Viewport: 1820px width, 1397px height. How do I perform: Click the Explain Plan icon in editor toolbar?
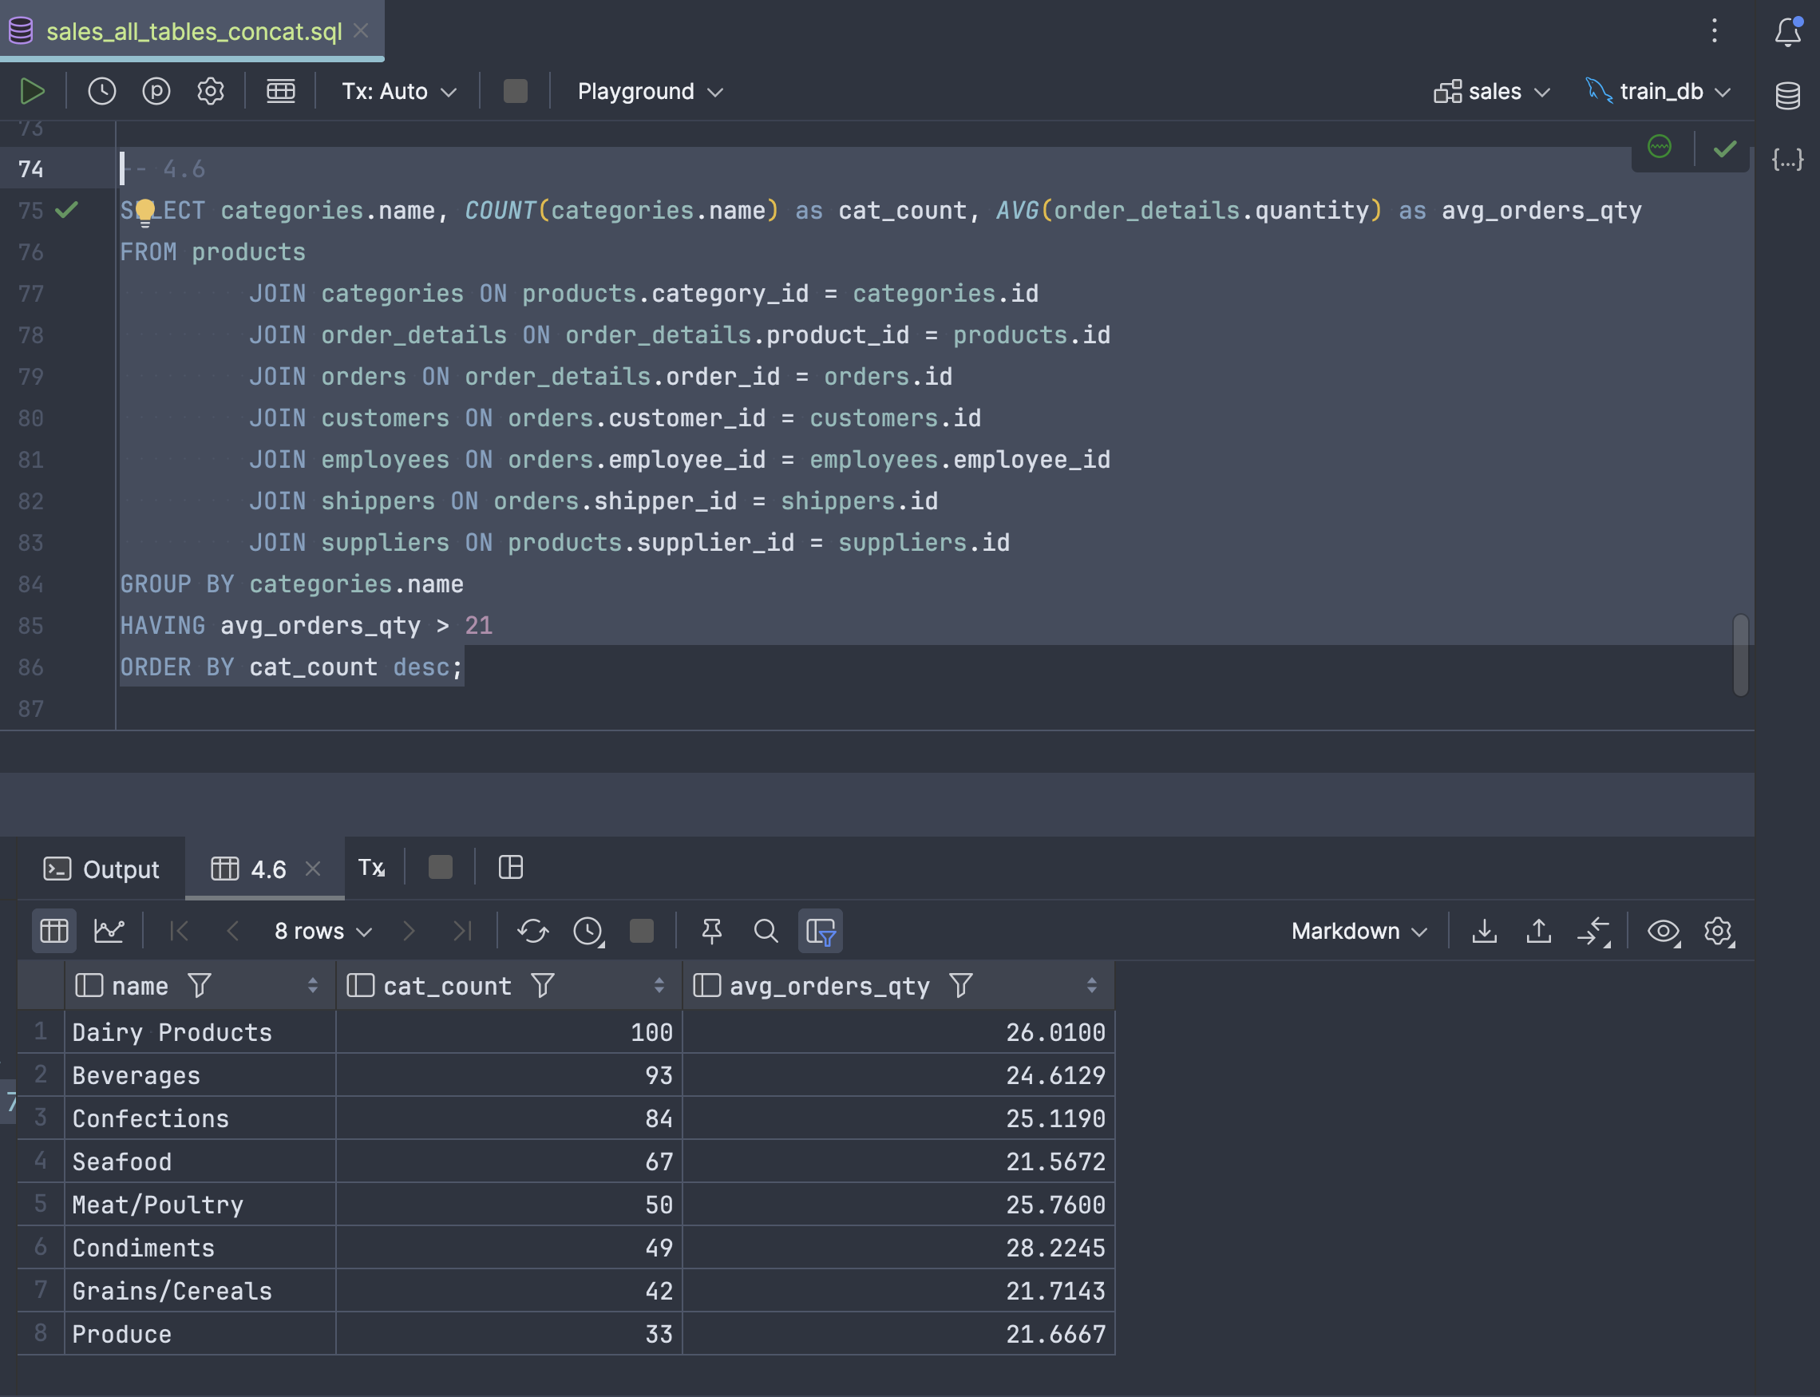(156, 92)
